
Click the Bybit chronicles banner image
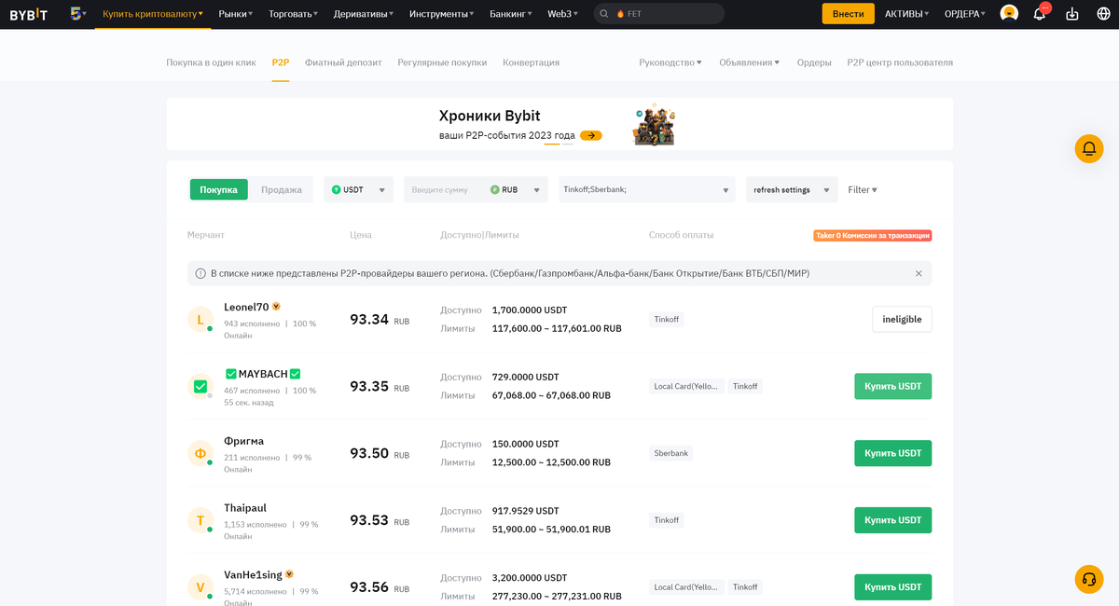654,124
